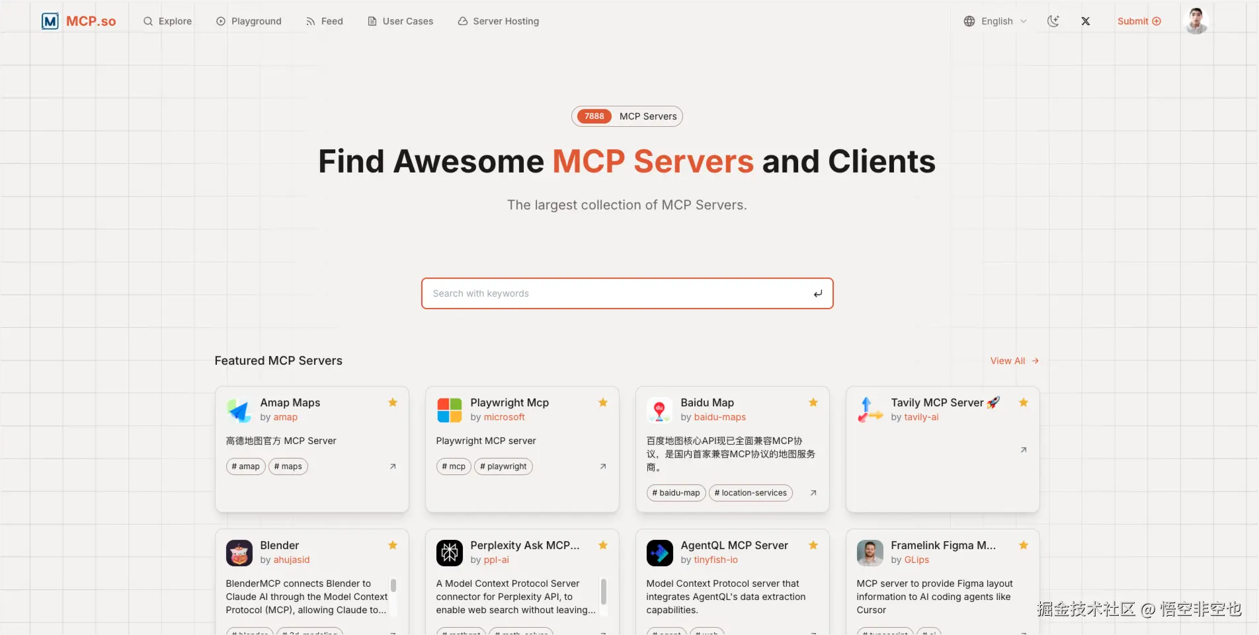1259x635 pixels.
Task: Click the star on Baidu Map card
Action: 813,402
